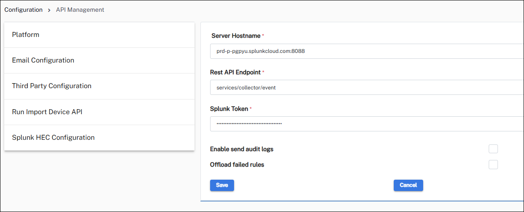This screenshot has width=524, height=212.
Task: Click the 'Offload failed rules' label text
Action: 237,165
